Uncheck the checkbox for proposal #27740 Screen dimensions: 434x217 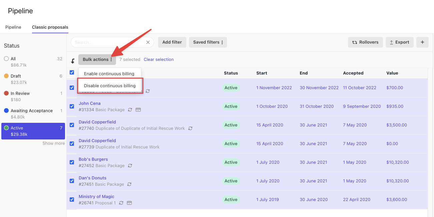pyautogui.click(x=72, y=125)
